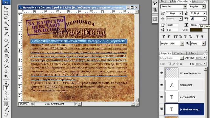Switch to the Info tab
This screenshot has height=118, width=210.
[x=174, y=1]
